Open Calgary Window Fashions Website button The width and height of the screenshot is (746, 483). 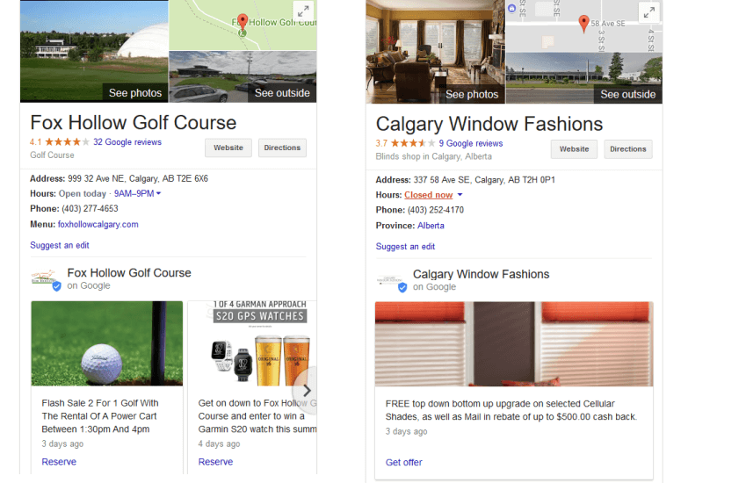575,149
